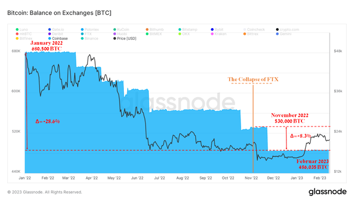
Task: Click the glassnode logo at bottom right
Action: coord(327,192)
